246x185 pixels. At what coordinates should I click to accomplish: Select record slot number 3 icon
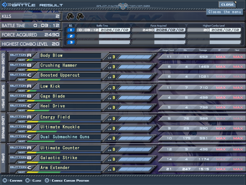[x=71, y=42]
